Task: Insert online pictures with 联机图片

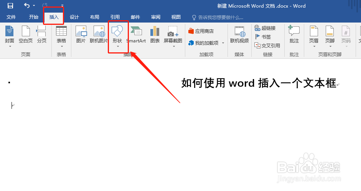Action: (99, 34)
